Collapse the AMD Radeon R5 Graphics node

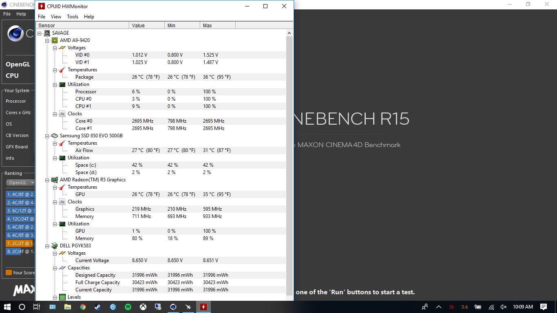[47, 180]
